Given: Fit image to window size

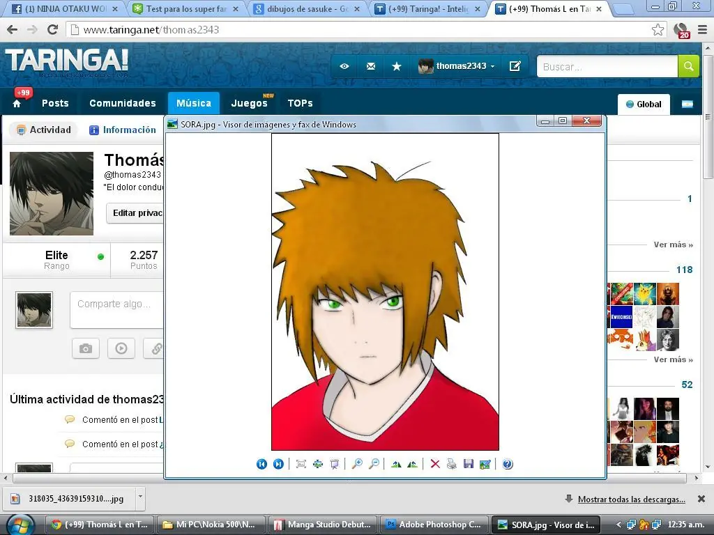Looking at the screenshot, I should (x=301, y=464).
